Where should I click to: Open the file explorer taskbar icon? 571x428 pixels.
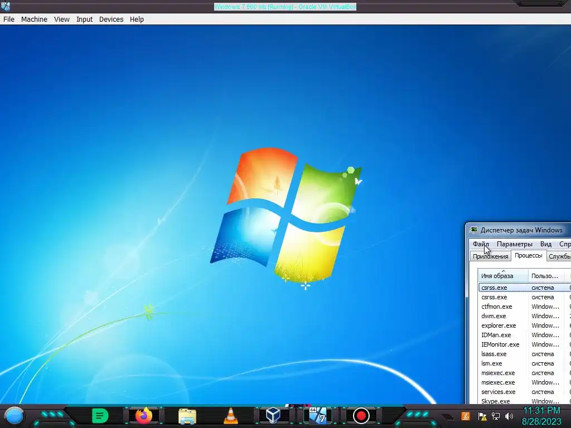click(187, 416)
